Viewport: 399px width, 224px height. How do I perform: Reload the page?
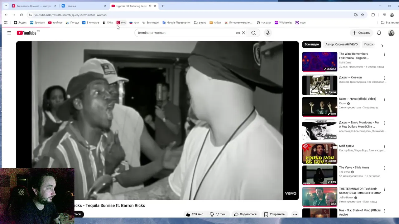coord(21,15)
